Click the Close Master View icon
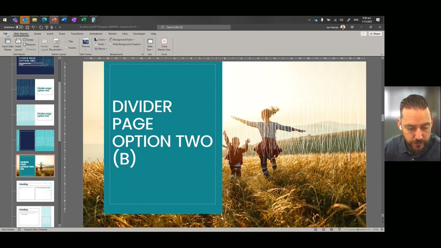The width and height of the screenshot is (441, 248). tap(164, 42)
